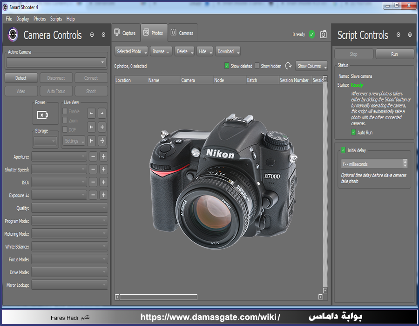Viewport: 419px width, 326px height.
Task: Refresh the photo list with circular arrow
Action: pyautogui.click(x=288, y=66)
